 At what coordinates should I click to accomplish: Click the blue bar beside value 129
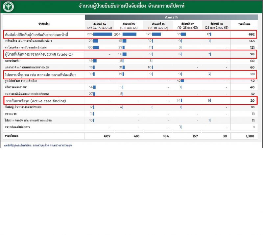(156, 34)
